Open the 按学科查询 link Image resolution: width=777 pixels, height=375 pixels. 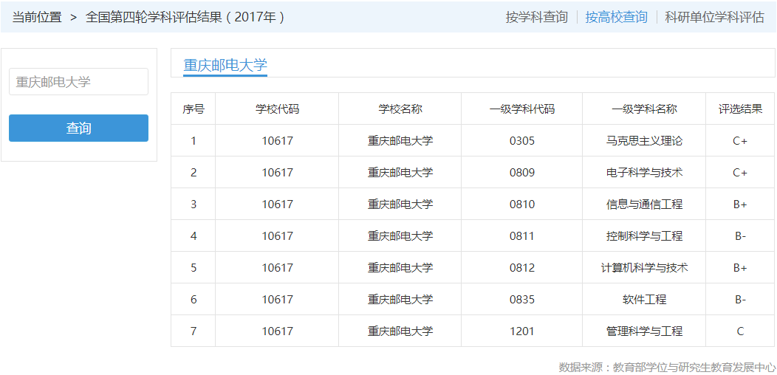(x=536, y=17)
